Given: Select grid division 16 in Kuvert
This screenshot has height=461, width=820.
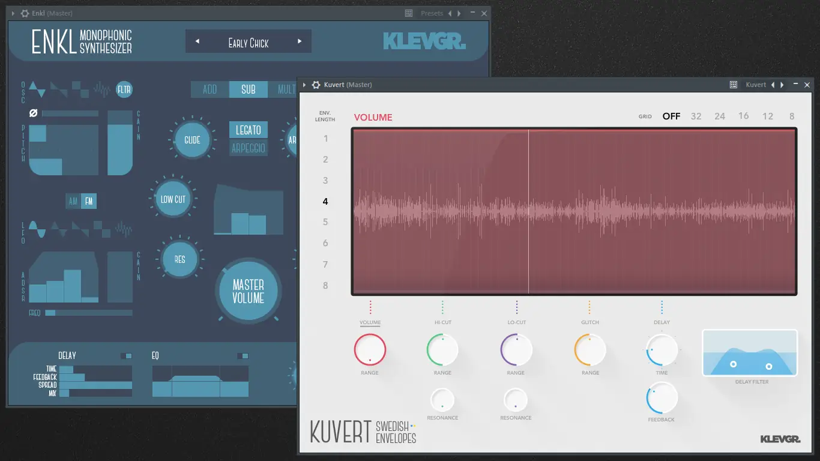Looking at the screenshot, I should click(744, 116).
